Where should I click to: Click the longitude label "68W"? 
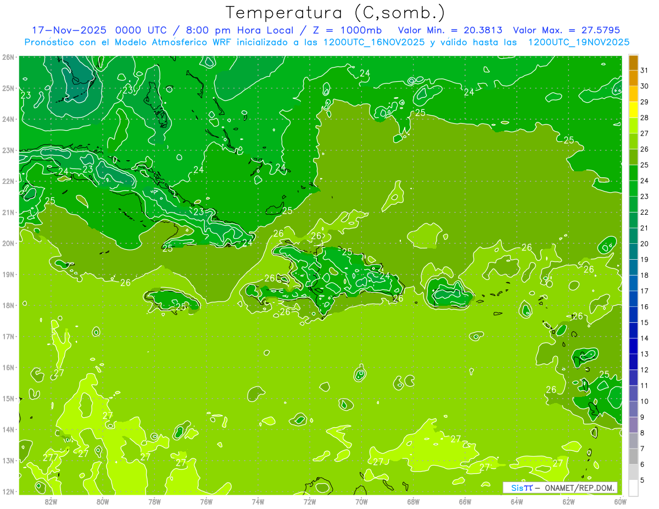coord(414,501)
